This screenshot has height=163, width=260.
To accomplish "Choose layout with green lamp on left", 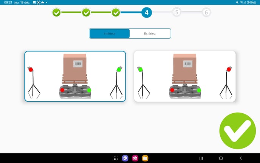I will pyautogui.click(x=185, y=76).
